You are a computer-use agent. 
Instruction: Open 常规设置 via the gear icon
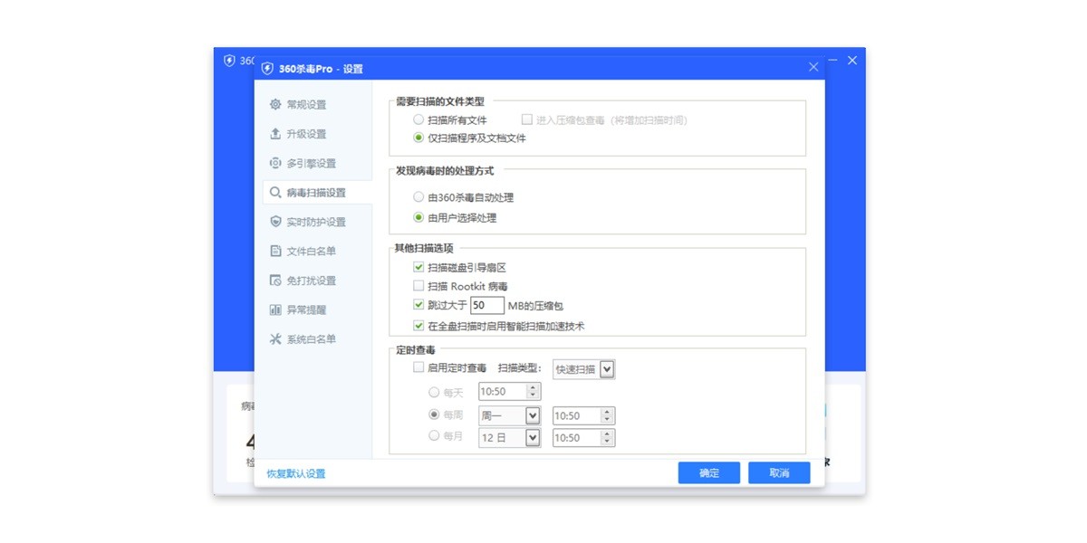tap(276, 104)
